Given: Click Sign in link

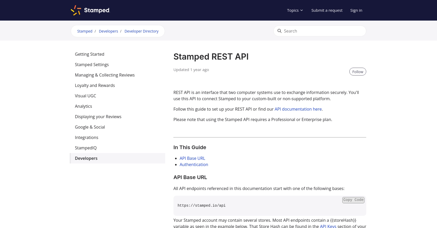Looking at the screenshot, I should (x=356, y=10).
